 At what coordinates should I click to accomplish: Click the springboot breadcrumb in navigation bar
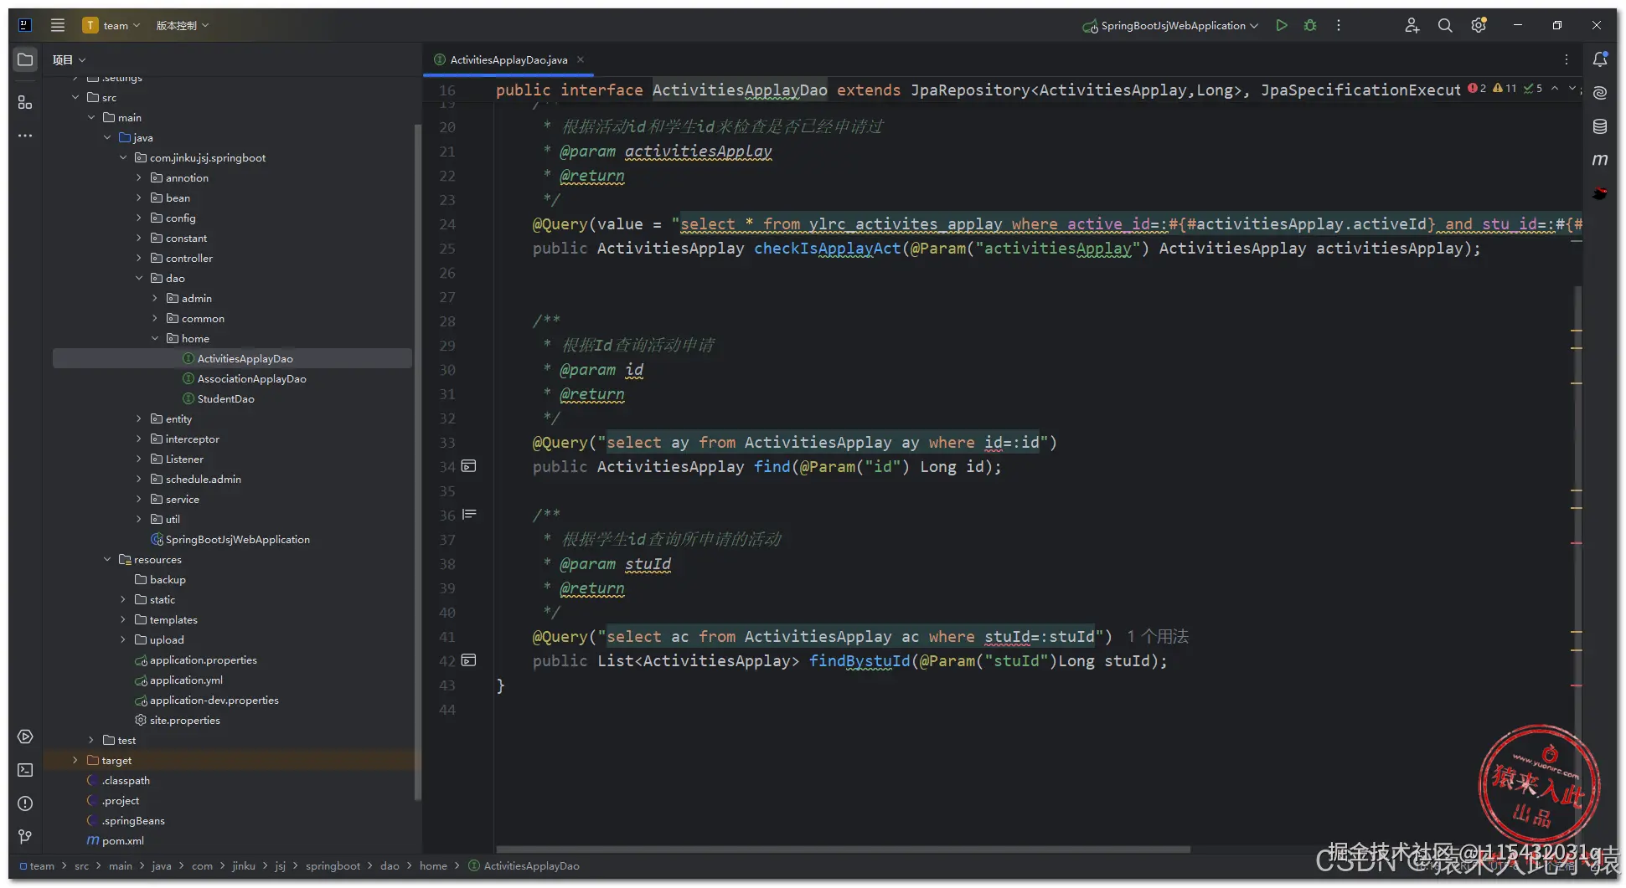tap(333, 865)
